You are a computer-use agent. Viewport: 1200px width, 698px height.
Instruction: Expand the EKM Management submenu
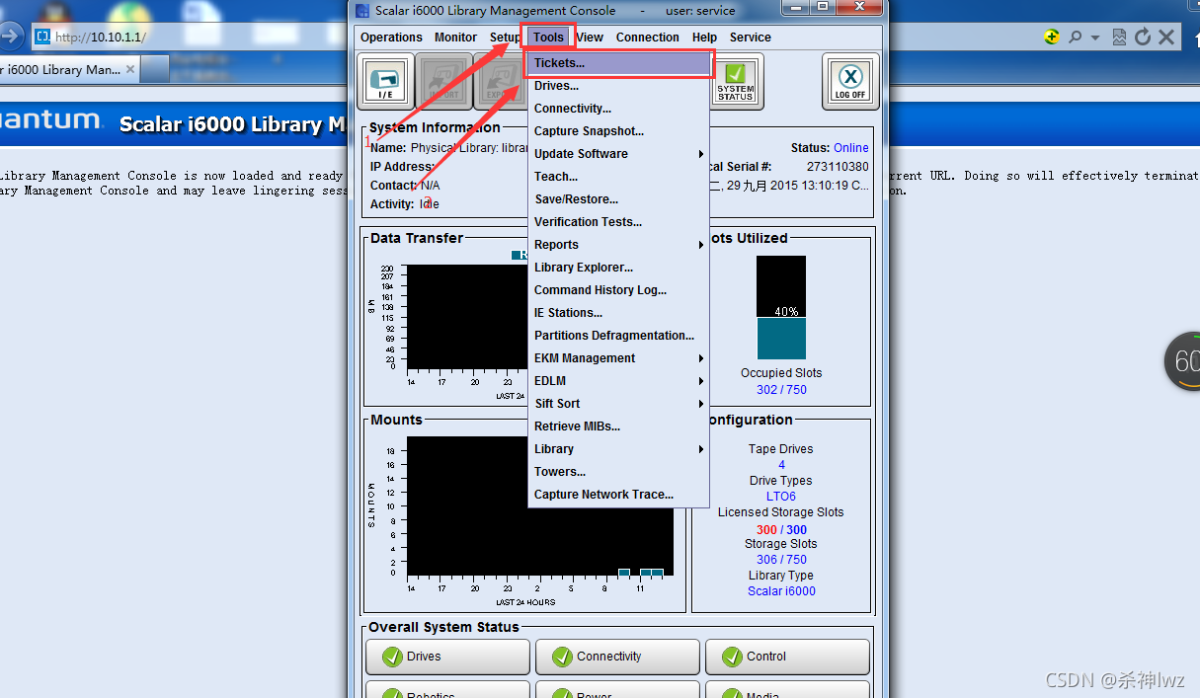tap(619, 358)
